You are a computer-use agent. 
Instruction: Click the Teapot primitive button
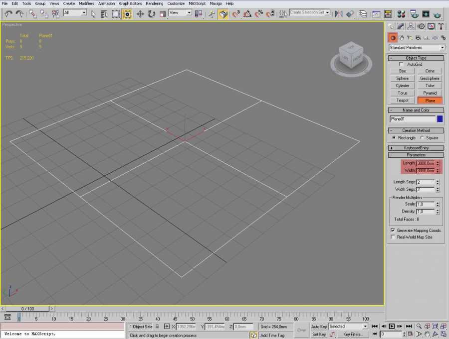tap(402, 101)
